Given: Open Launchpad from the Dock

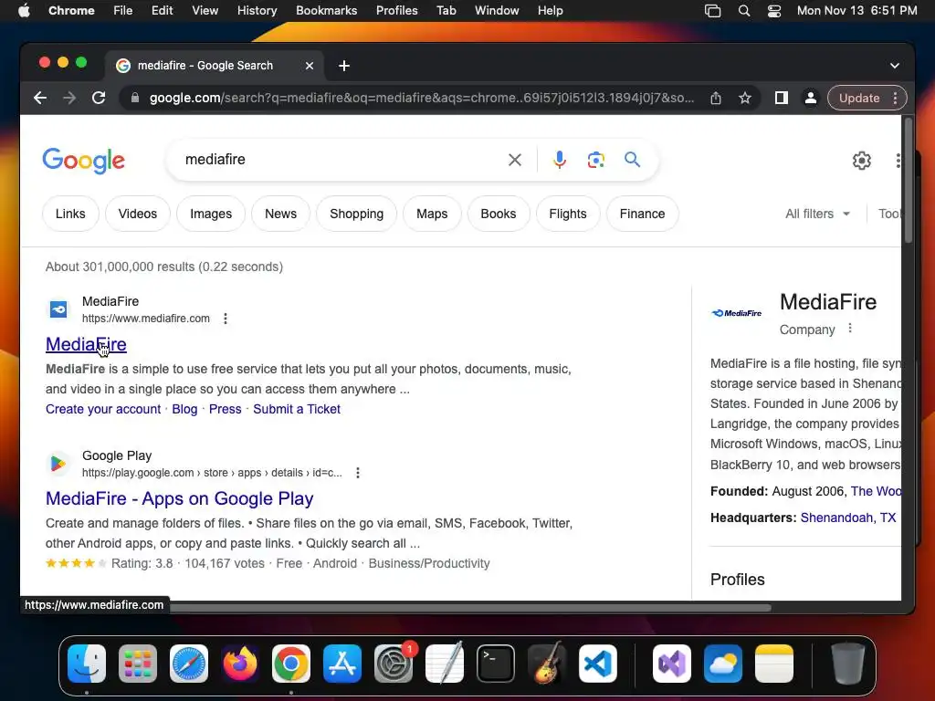Looking at the screenshot, I should click(x=138, y=664).
